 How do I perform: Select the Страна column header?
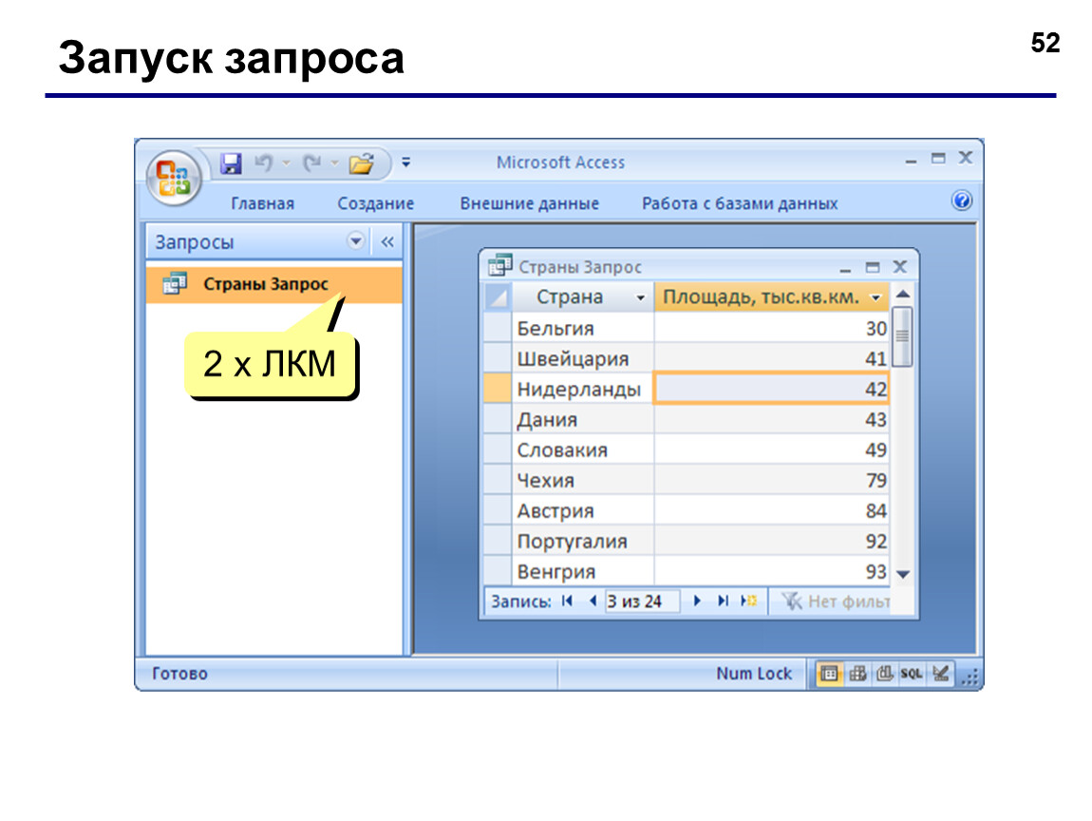click(x=582, y=296)
